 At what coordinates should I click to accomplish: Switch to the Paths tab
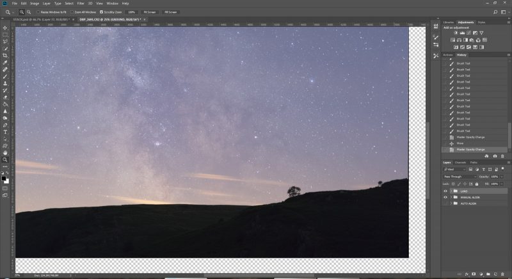click(474, 163)
